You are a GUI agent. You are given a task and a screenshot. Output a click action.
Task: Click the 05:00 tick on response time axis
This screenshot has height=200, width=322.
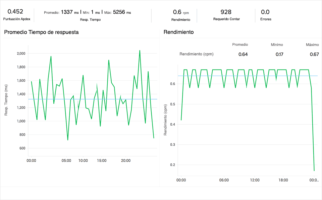[x=66, y=161]
